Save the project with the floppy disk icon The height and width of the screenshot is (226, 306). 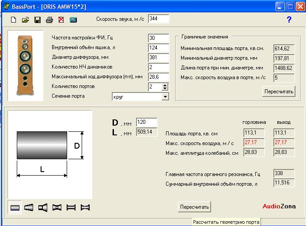pos(38,20)
